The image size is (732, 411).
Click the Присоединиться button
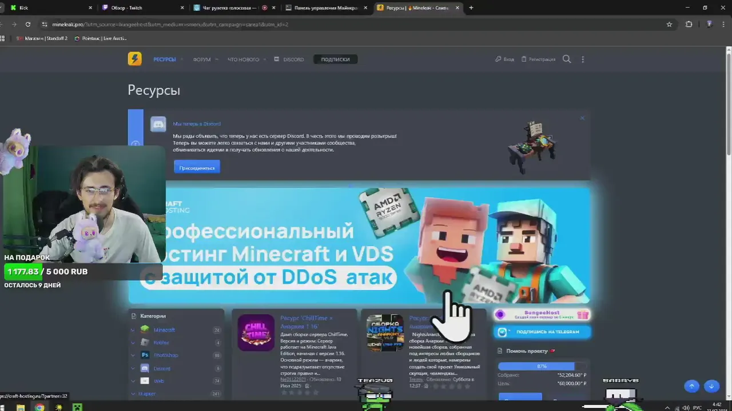(x=197, y=168)
